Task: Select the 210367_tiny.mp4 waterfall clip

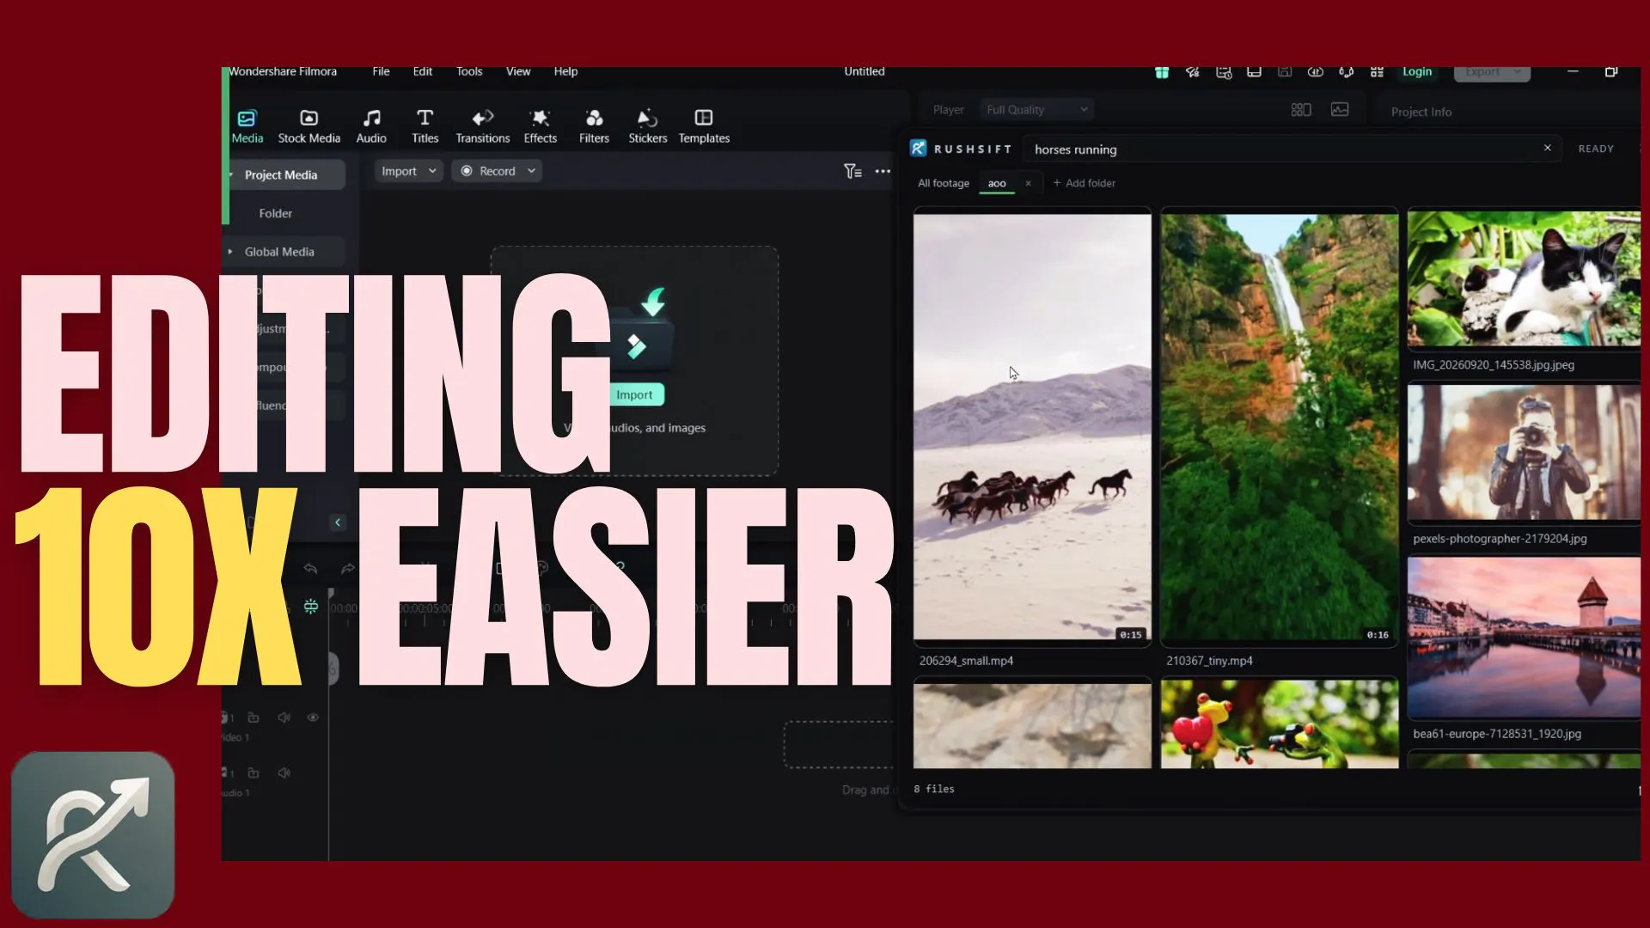Action: tap(1280, 427)
